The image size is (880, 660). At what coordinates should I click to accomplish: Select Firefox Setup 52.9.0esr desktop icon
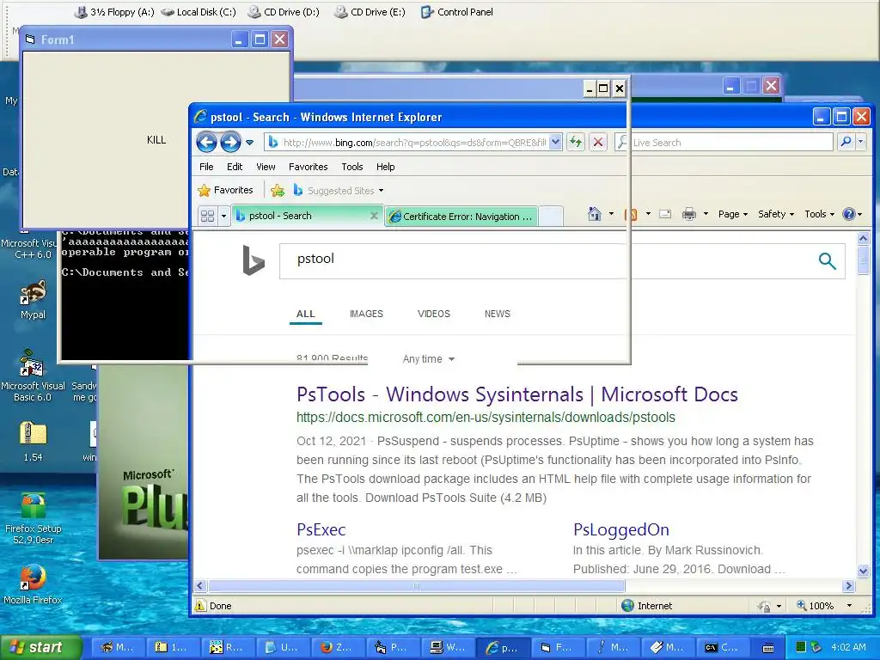coord(34,518)
